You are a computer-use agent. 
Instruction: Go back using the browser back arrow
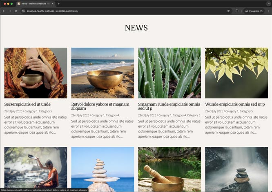4,11
